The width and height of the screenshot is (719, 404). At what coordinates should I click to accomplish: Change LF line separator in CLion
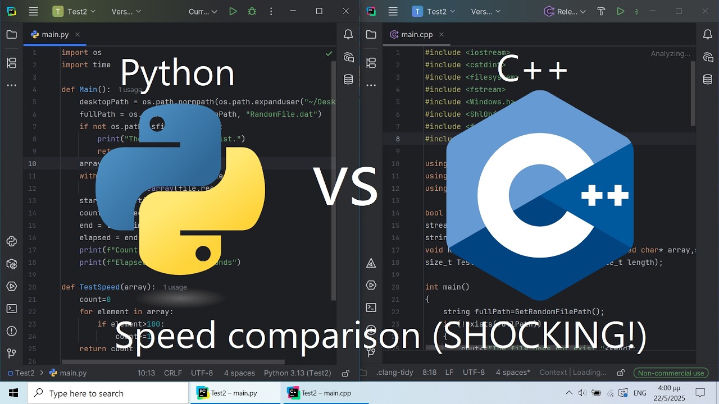[449, 373]
